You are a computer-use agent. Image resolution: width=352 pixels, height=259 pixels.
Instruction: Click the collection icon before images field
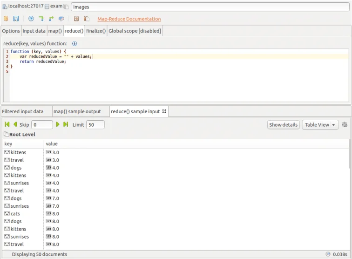(66, 7)
